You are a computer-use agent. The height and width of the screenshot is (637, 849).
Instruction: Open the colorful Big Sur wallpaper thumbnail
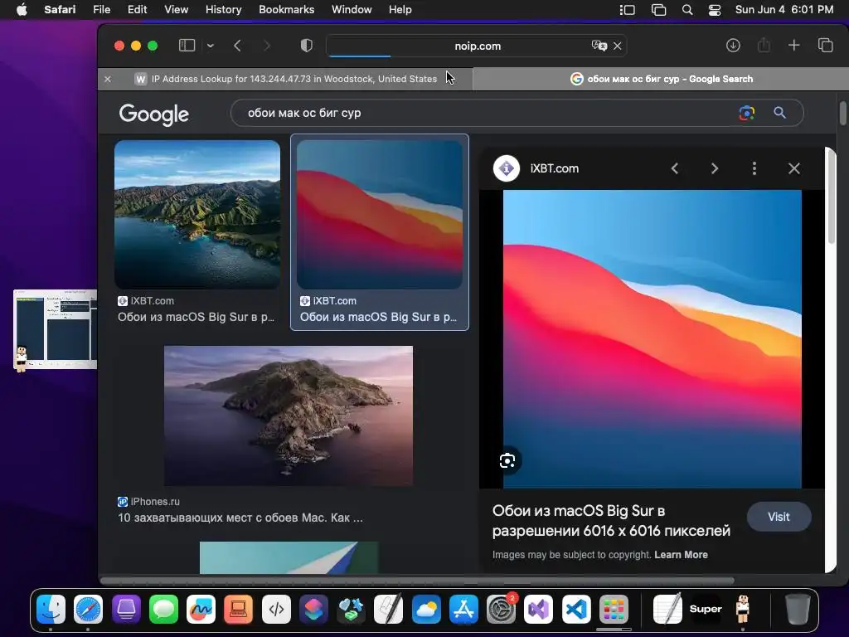[x=380, y=215]
